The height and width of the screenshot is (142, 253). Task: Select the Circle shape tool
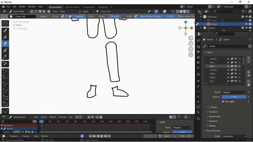pyautogui.click(x=5, y=104)
